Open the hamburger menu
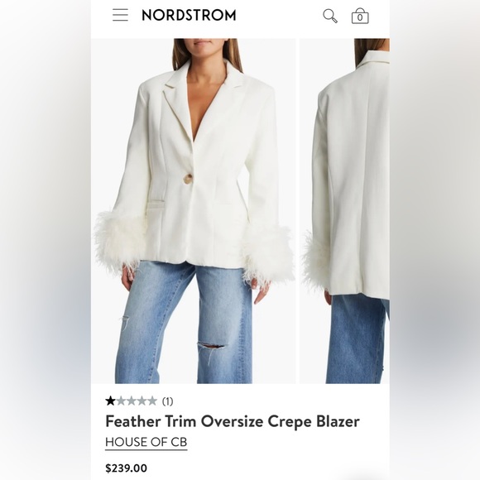The height and width of the screenshot is (480, 480). tap(120, 15)
